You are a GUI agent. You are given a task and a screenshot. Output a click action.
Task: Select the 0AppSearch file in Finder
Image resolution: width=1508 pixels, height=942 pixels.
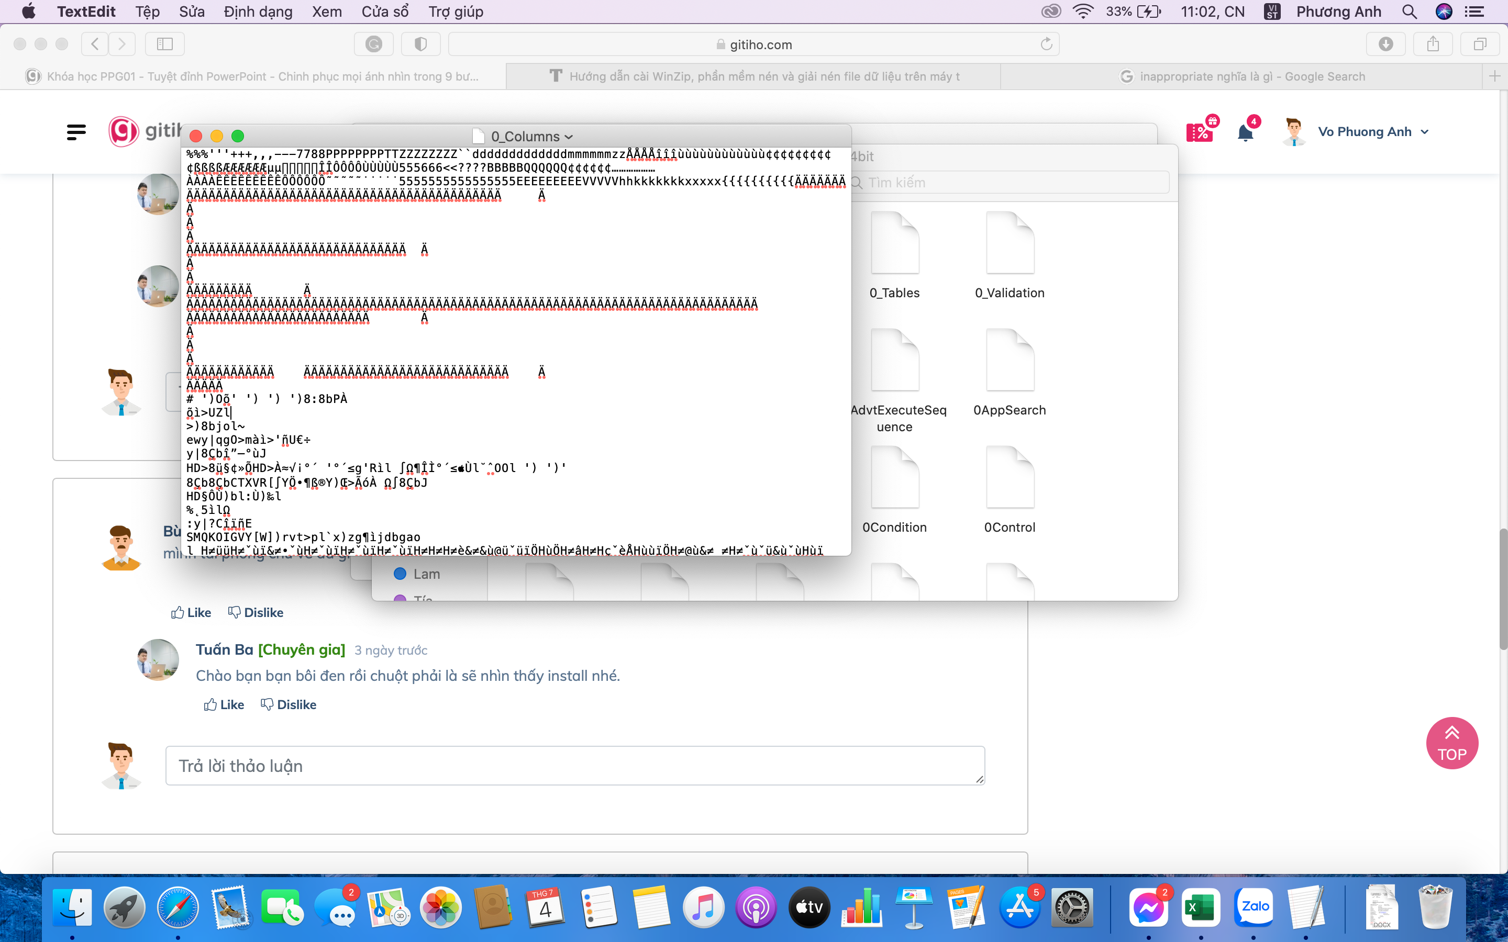(1010, 373)
